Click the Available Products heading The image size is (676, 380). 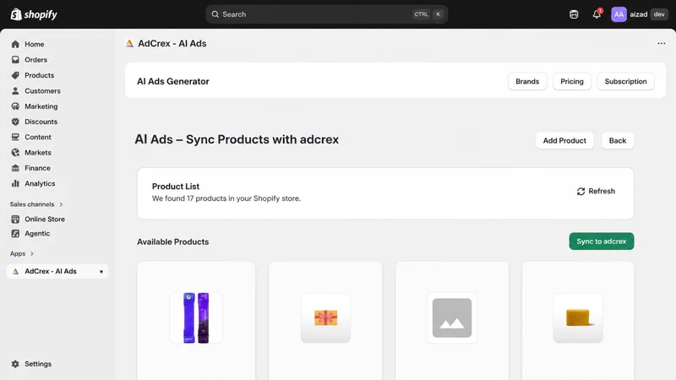tap(173, 242)
